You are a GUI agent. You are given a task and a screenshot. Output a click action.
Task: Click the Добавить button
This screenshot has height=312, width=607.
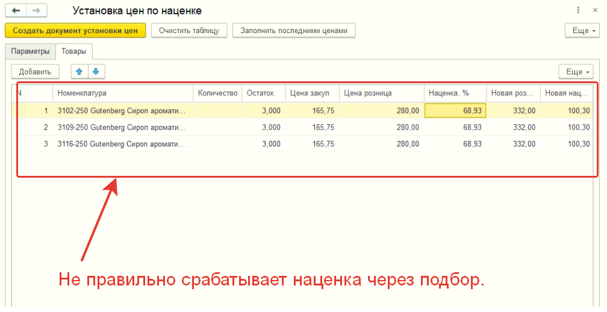click(36, 72)
